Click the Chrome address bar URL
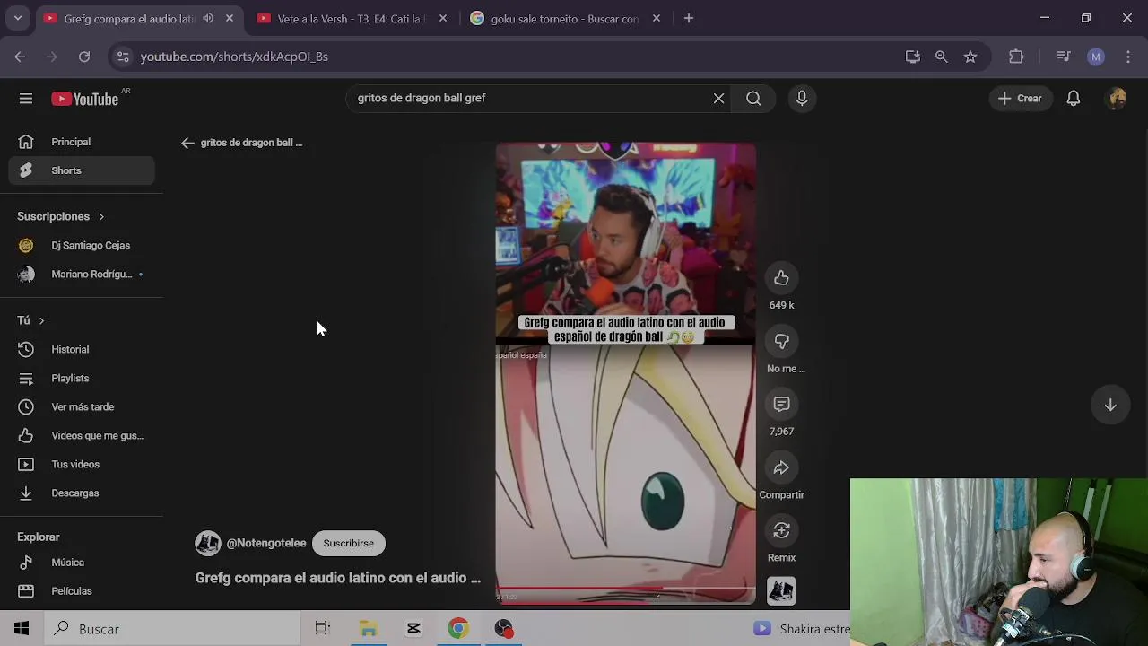Image resolution: width=1148 pixels, height=646 pixels. coord(234,57)
